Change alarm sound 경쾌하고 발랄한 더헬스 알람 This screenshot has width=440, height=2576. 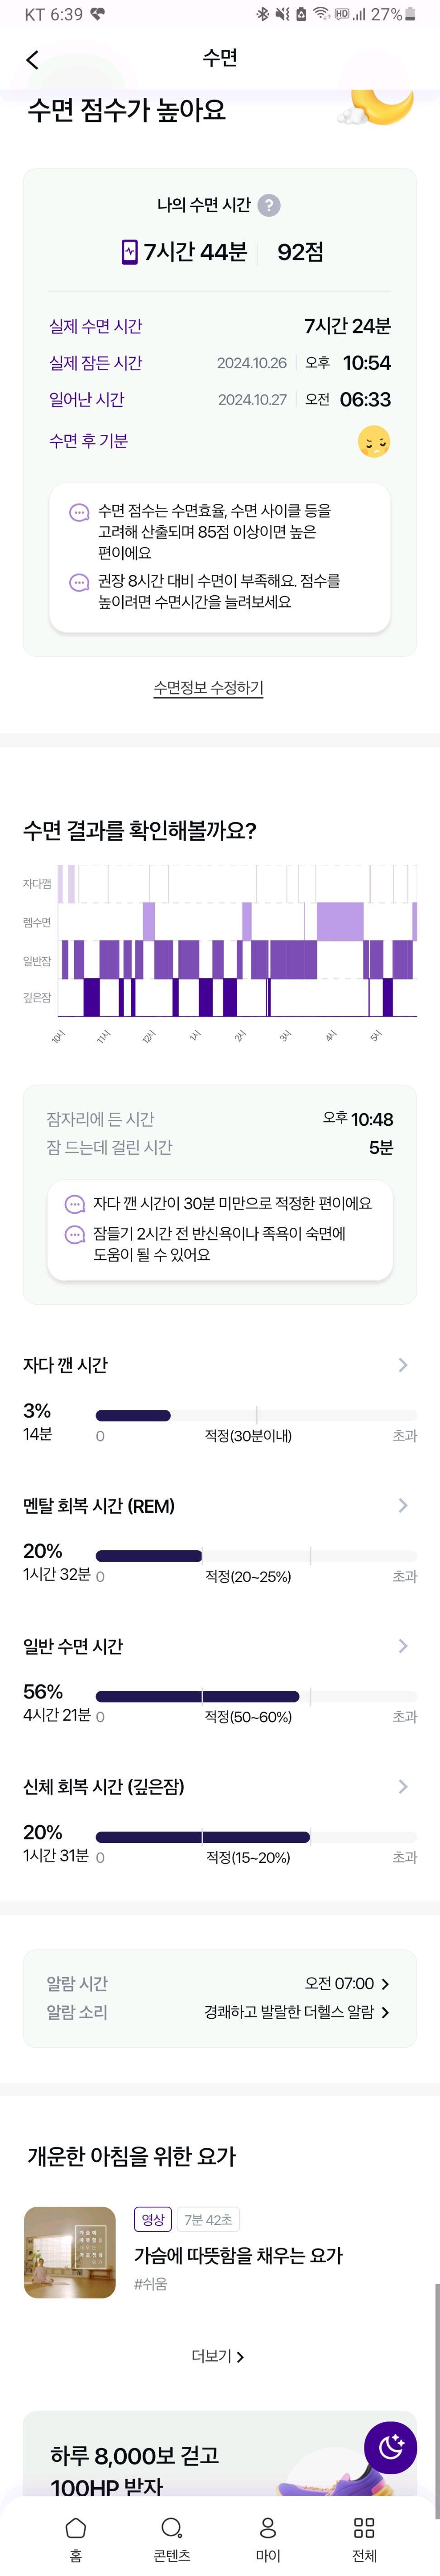pos(297,2011)
